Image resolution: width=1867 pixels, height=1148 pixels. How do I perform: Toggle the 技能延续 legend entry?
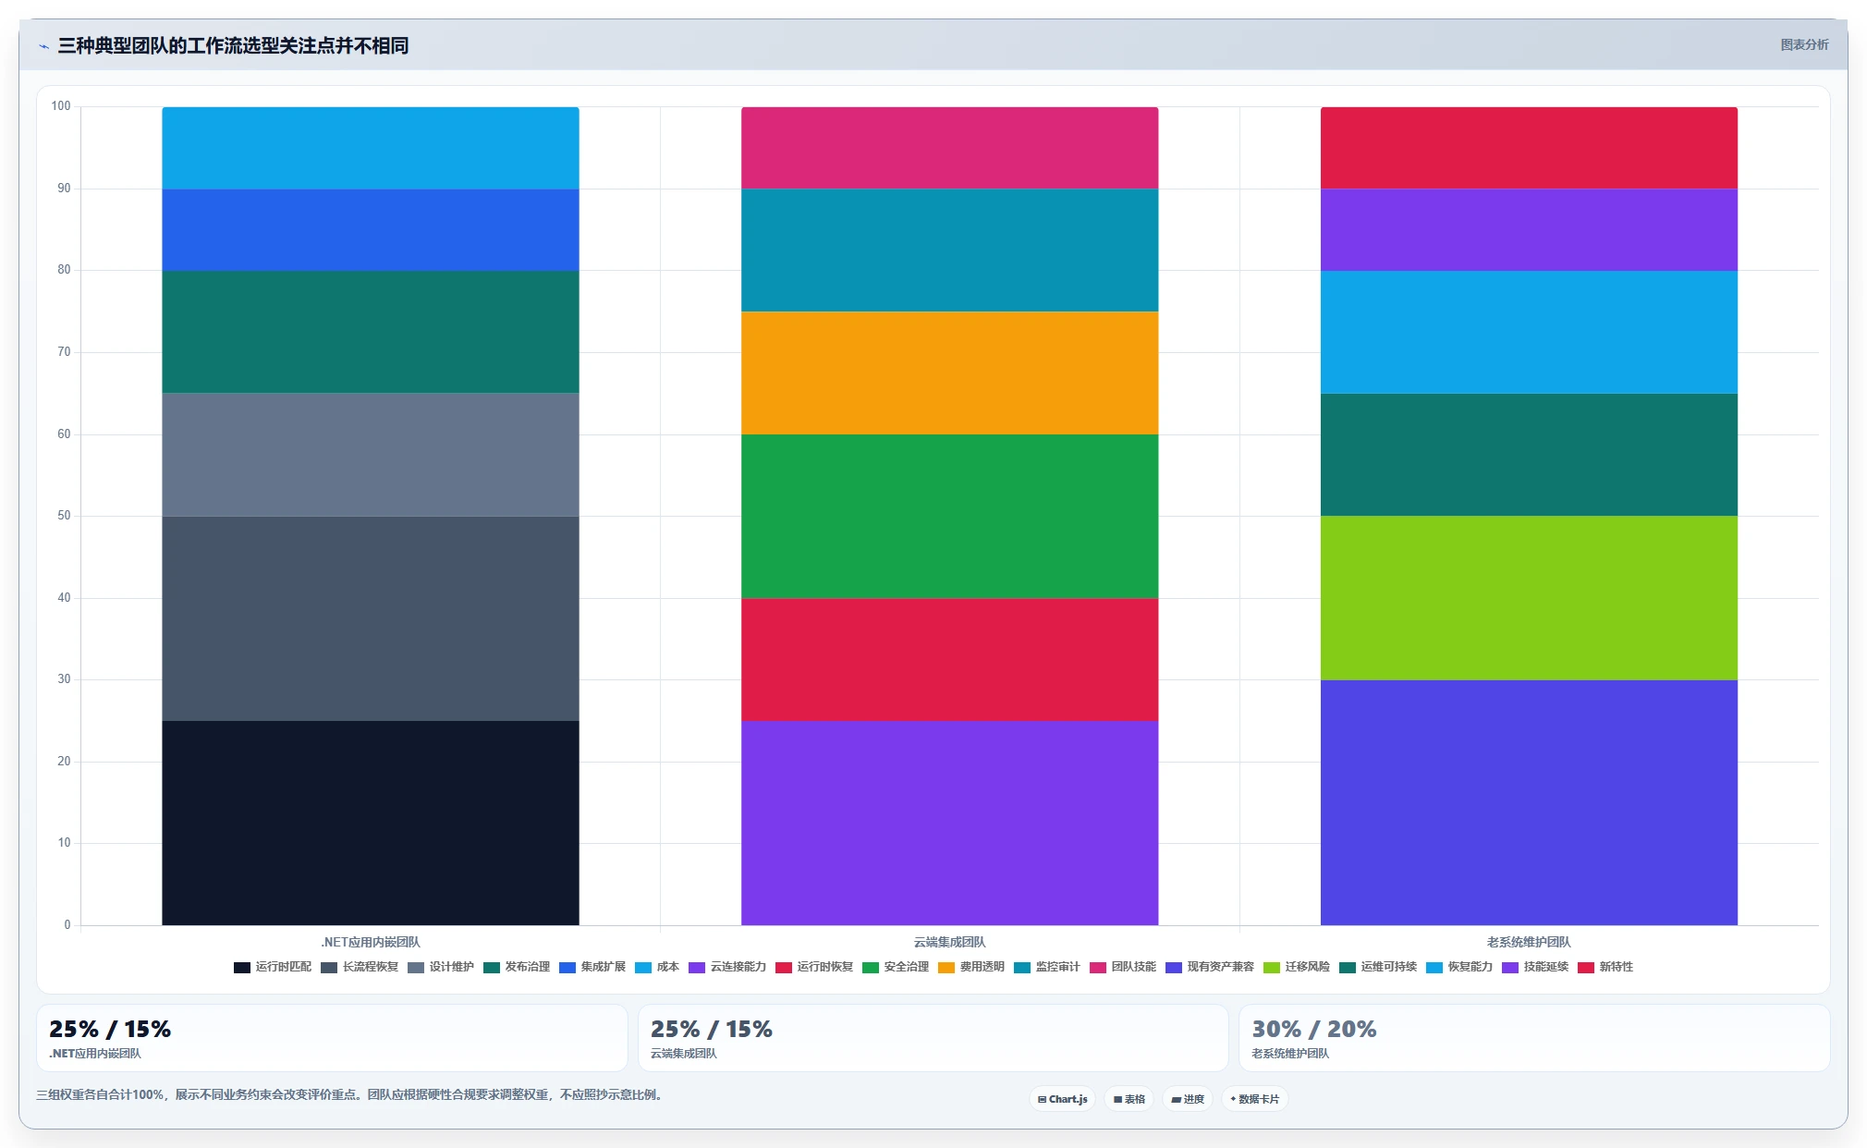(1535, 967)
